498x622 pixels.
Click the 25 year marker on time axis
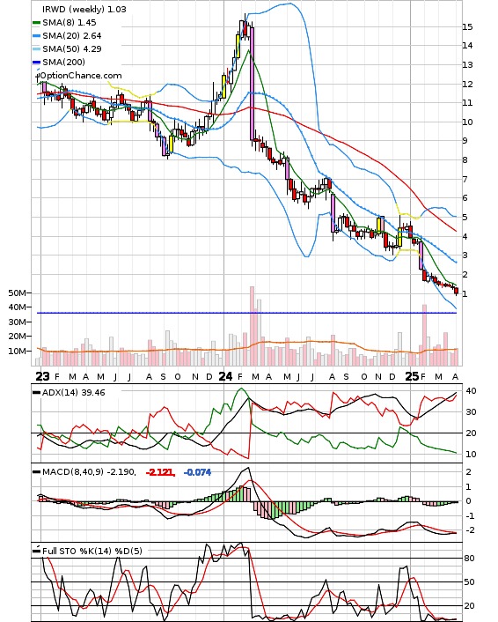point(412,376)
